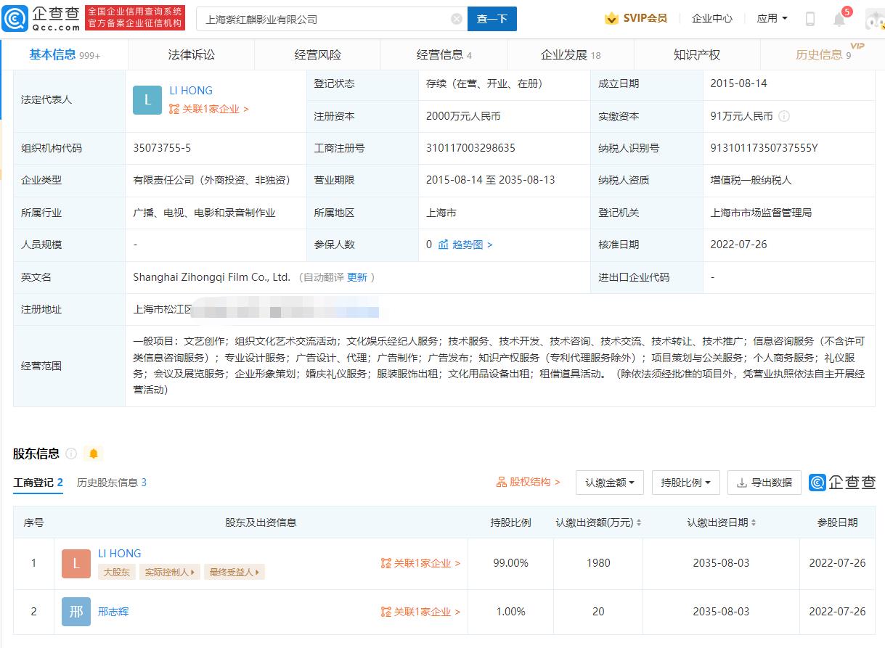Select 邢志辉's shareholding 1.00%
The width and height of the screenshot is (885, 648).
(510, 612)
